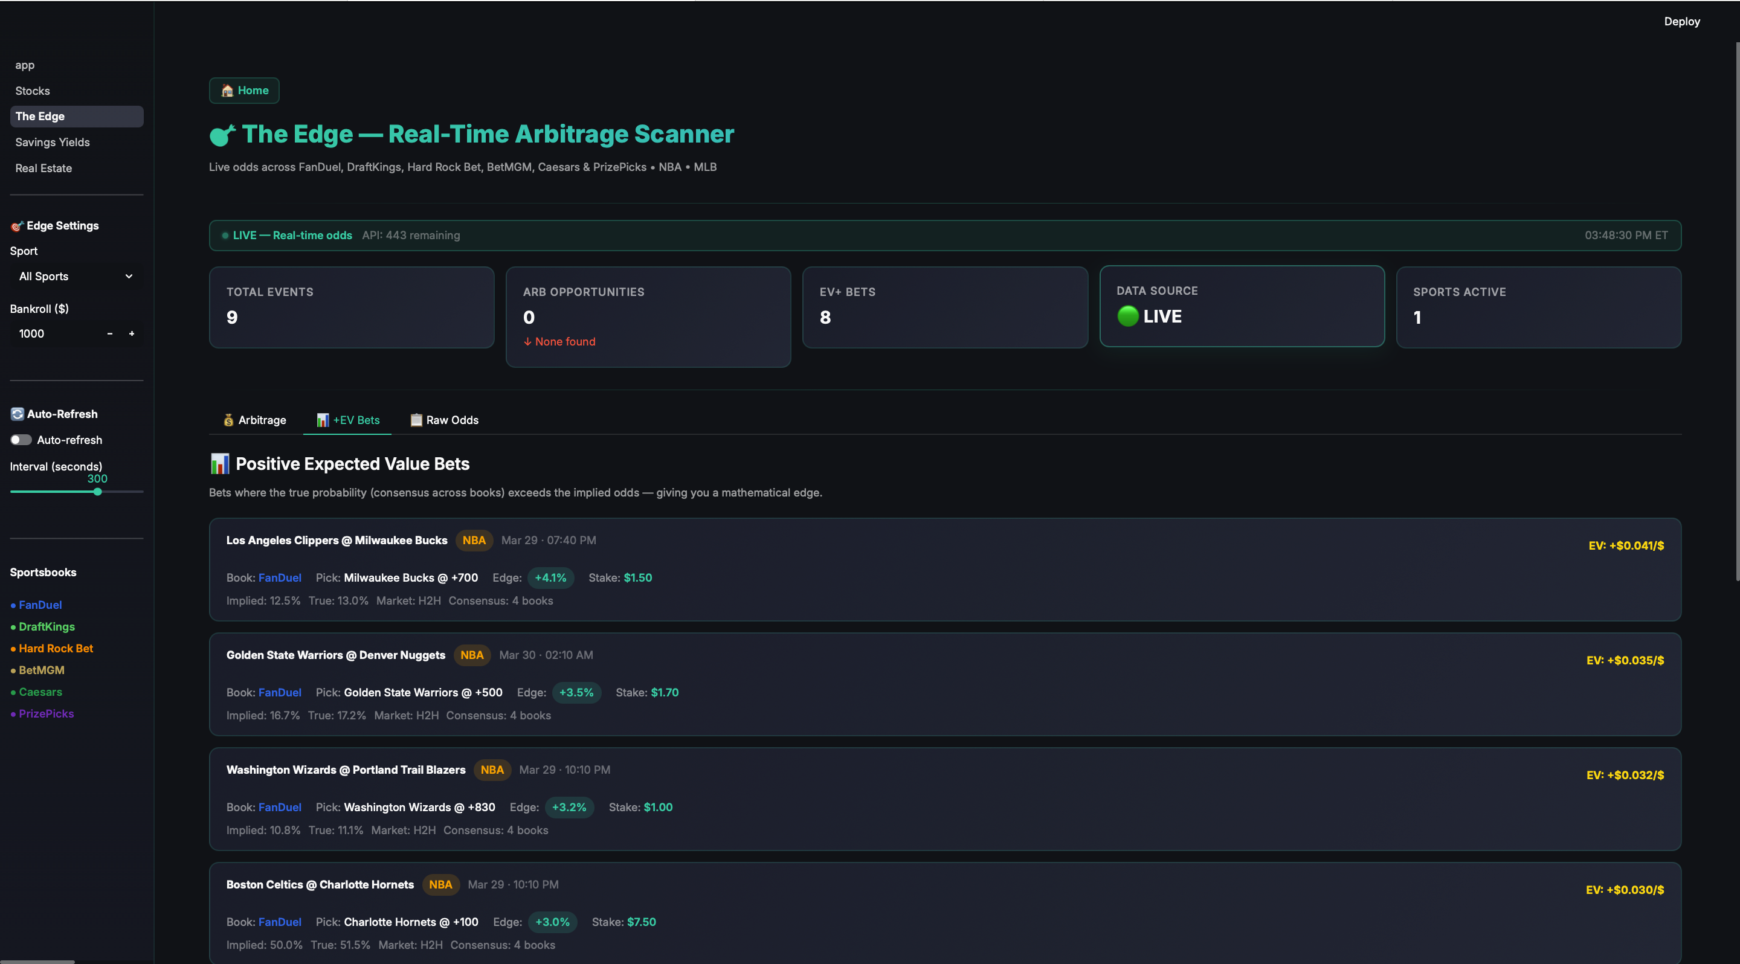1740x964 pixels.
Task: Click the house icon on Home button
Action: (227, 91)
